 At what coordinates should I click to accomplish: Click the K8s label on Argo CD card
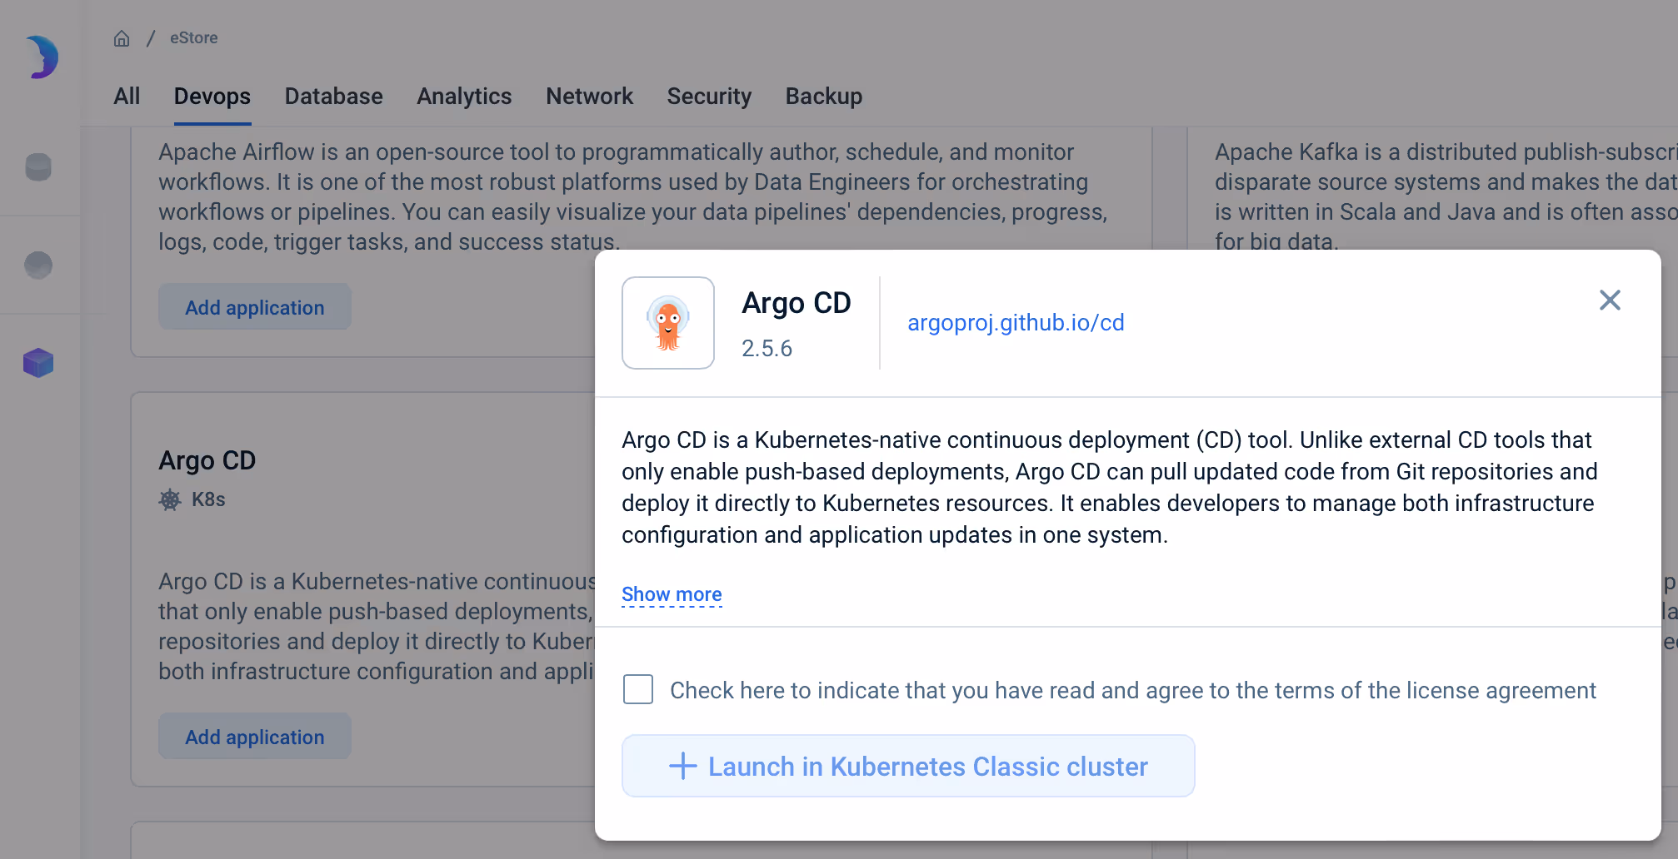pyautogui.click(x=208, y=499)
